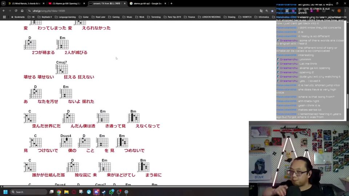Reload the ufret.jp page
This screenshot has height=196, width=349.
(16, 11)
